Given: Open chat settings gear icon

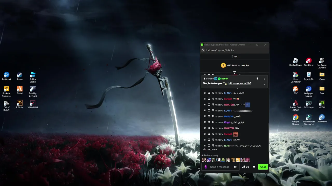Looking at the screenshot, I should click(x=254, y=167).
